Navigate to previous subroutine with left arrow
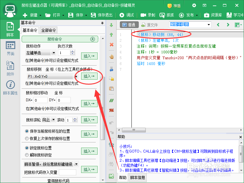Viewport: 244px width, 183px height. click(x=218, y=25)
